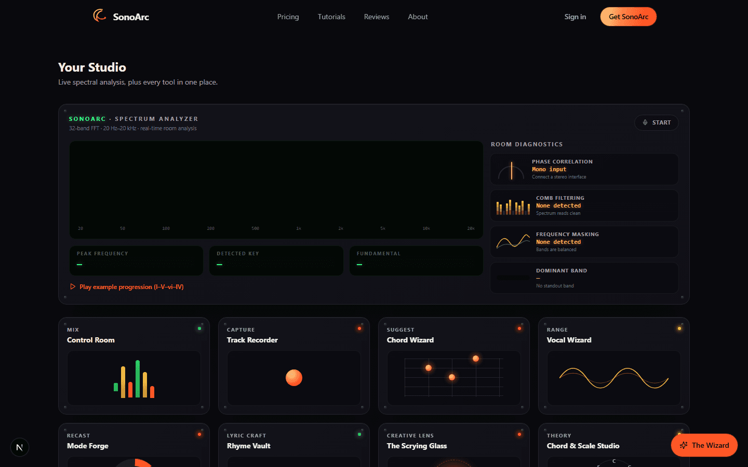Click the Fundamental readout box
The height and width of the screenshot is (467, 748).
pyautogui.click(x=416, y=260)
